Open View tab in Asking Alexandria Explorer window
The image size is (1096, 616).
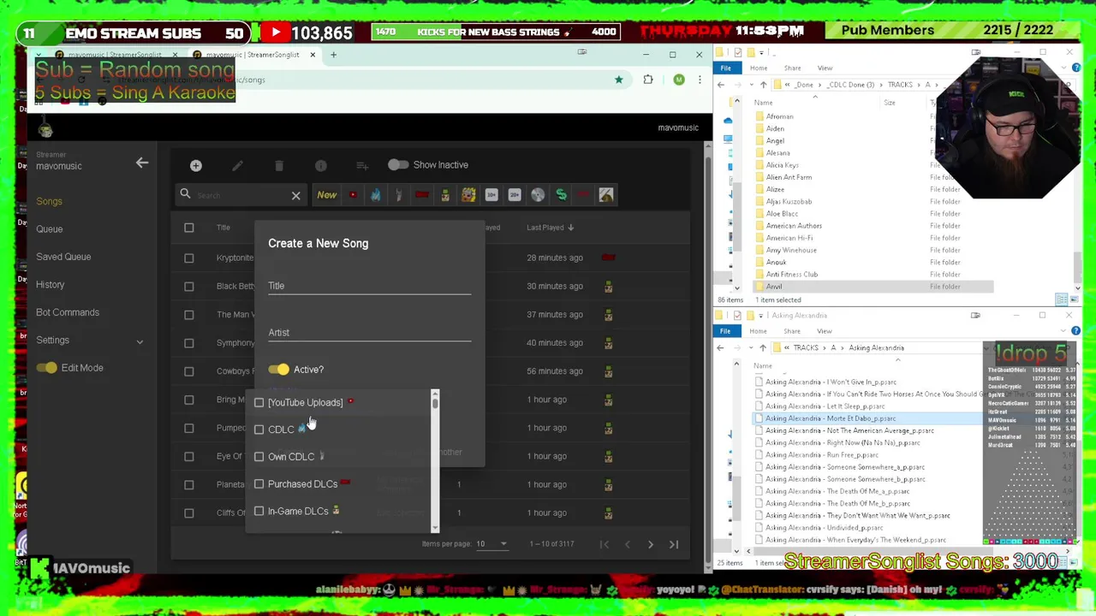824,331
